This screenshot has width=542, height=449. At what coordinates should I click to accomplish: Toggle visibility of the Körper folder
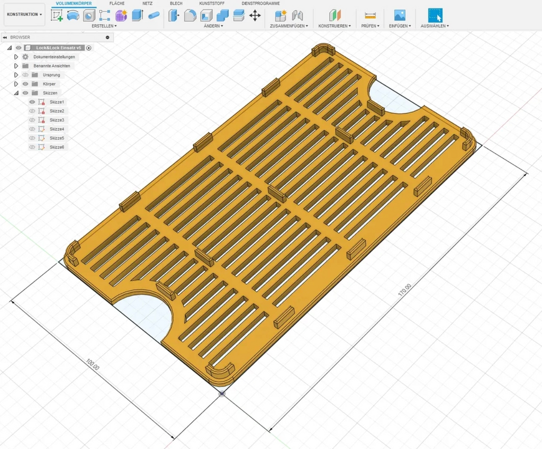click(x=25, y=84)
